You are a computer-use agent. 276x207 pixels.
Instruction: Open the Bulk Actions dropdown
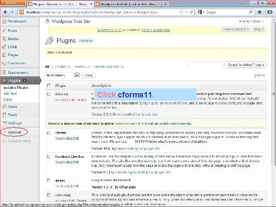(62, 75)
